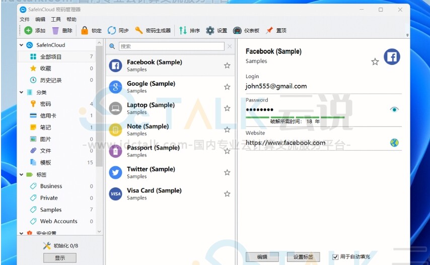The image size is (430, 265).
Task: Select the 信用卡 category
Action: (57, 116)
